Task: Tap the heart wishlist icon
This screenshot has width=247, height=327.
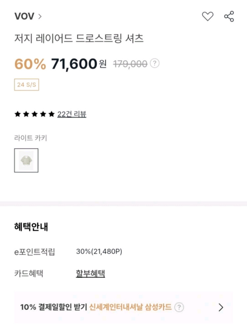Action: click(207, 16)
